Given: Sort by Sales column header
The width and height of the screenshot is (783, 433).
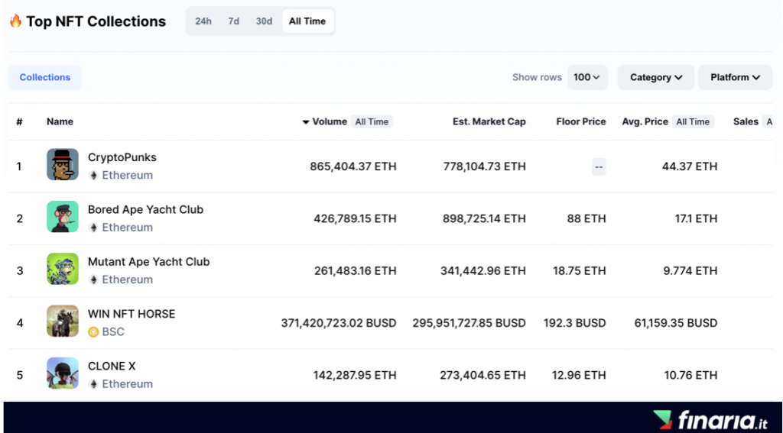Looking at the screenshot, I should (x=746, y=121).
